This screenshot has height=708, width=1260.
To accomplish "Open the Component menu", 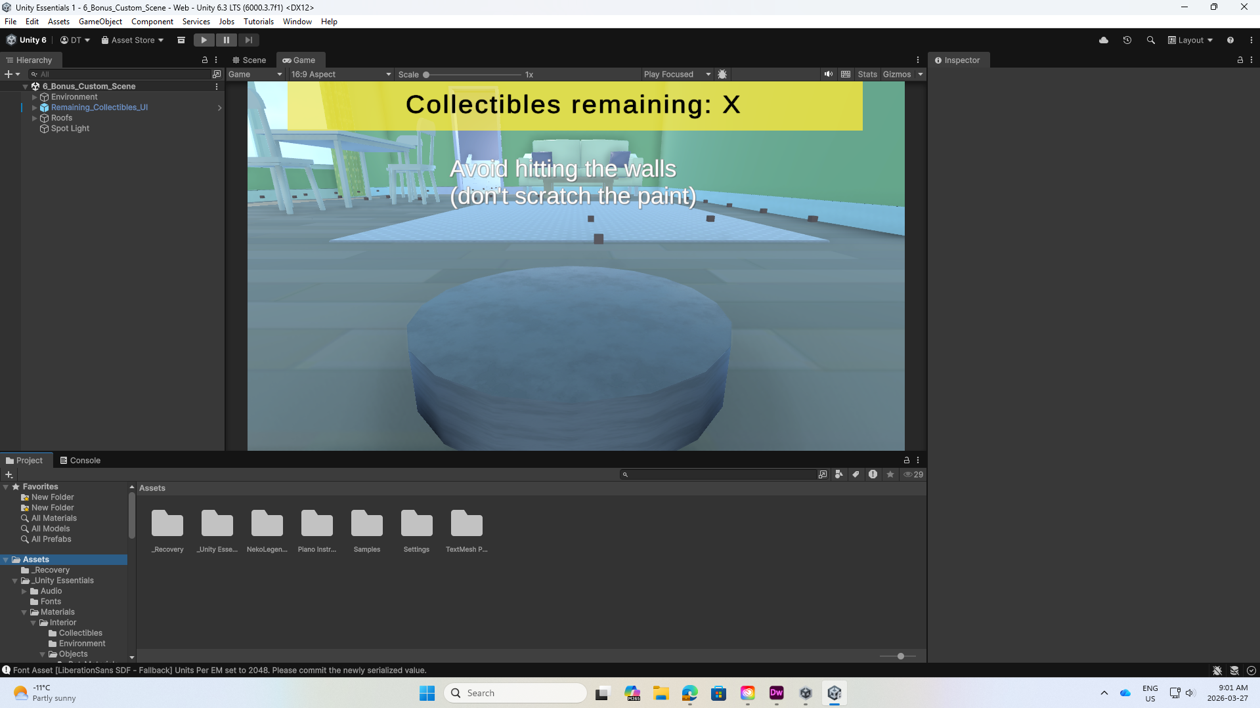I will 152,22.
